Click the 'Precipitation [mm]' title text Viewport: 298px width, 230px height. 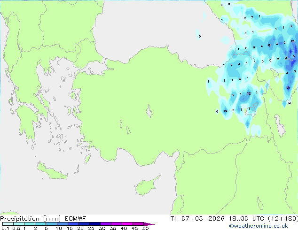tap(30, 219)
